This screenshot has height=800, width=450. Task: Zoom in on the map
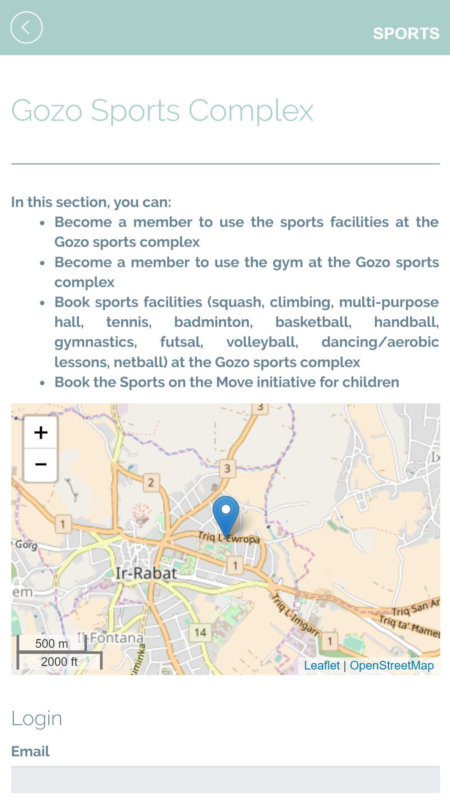click(x=40, y=432)
